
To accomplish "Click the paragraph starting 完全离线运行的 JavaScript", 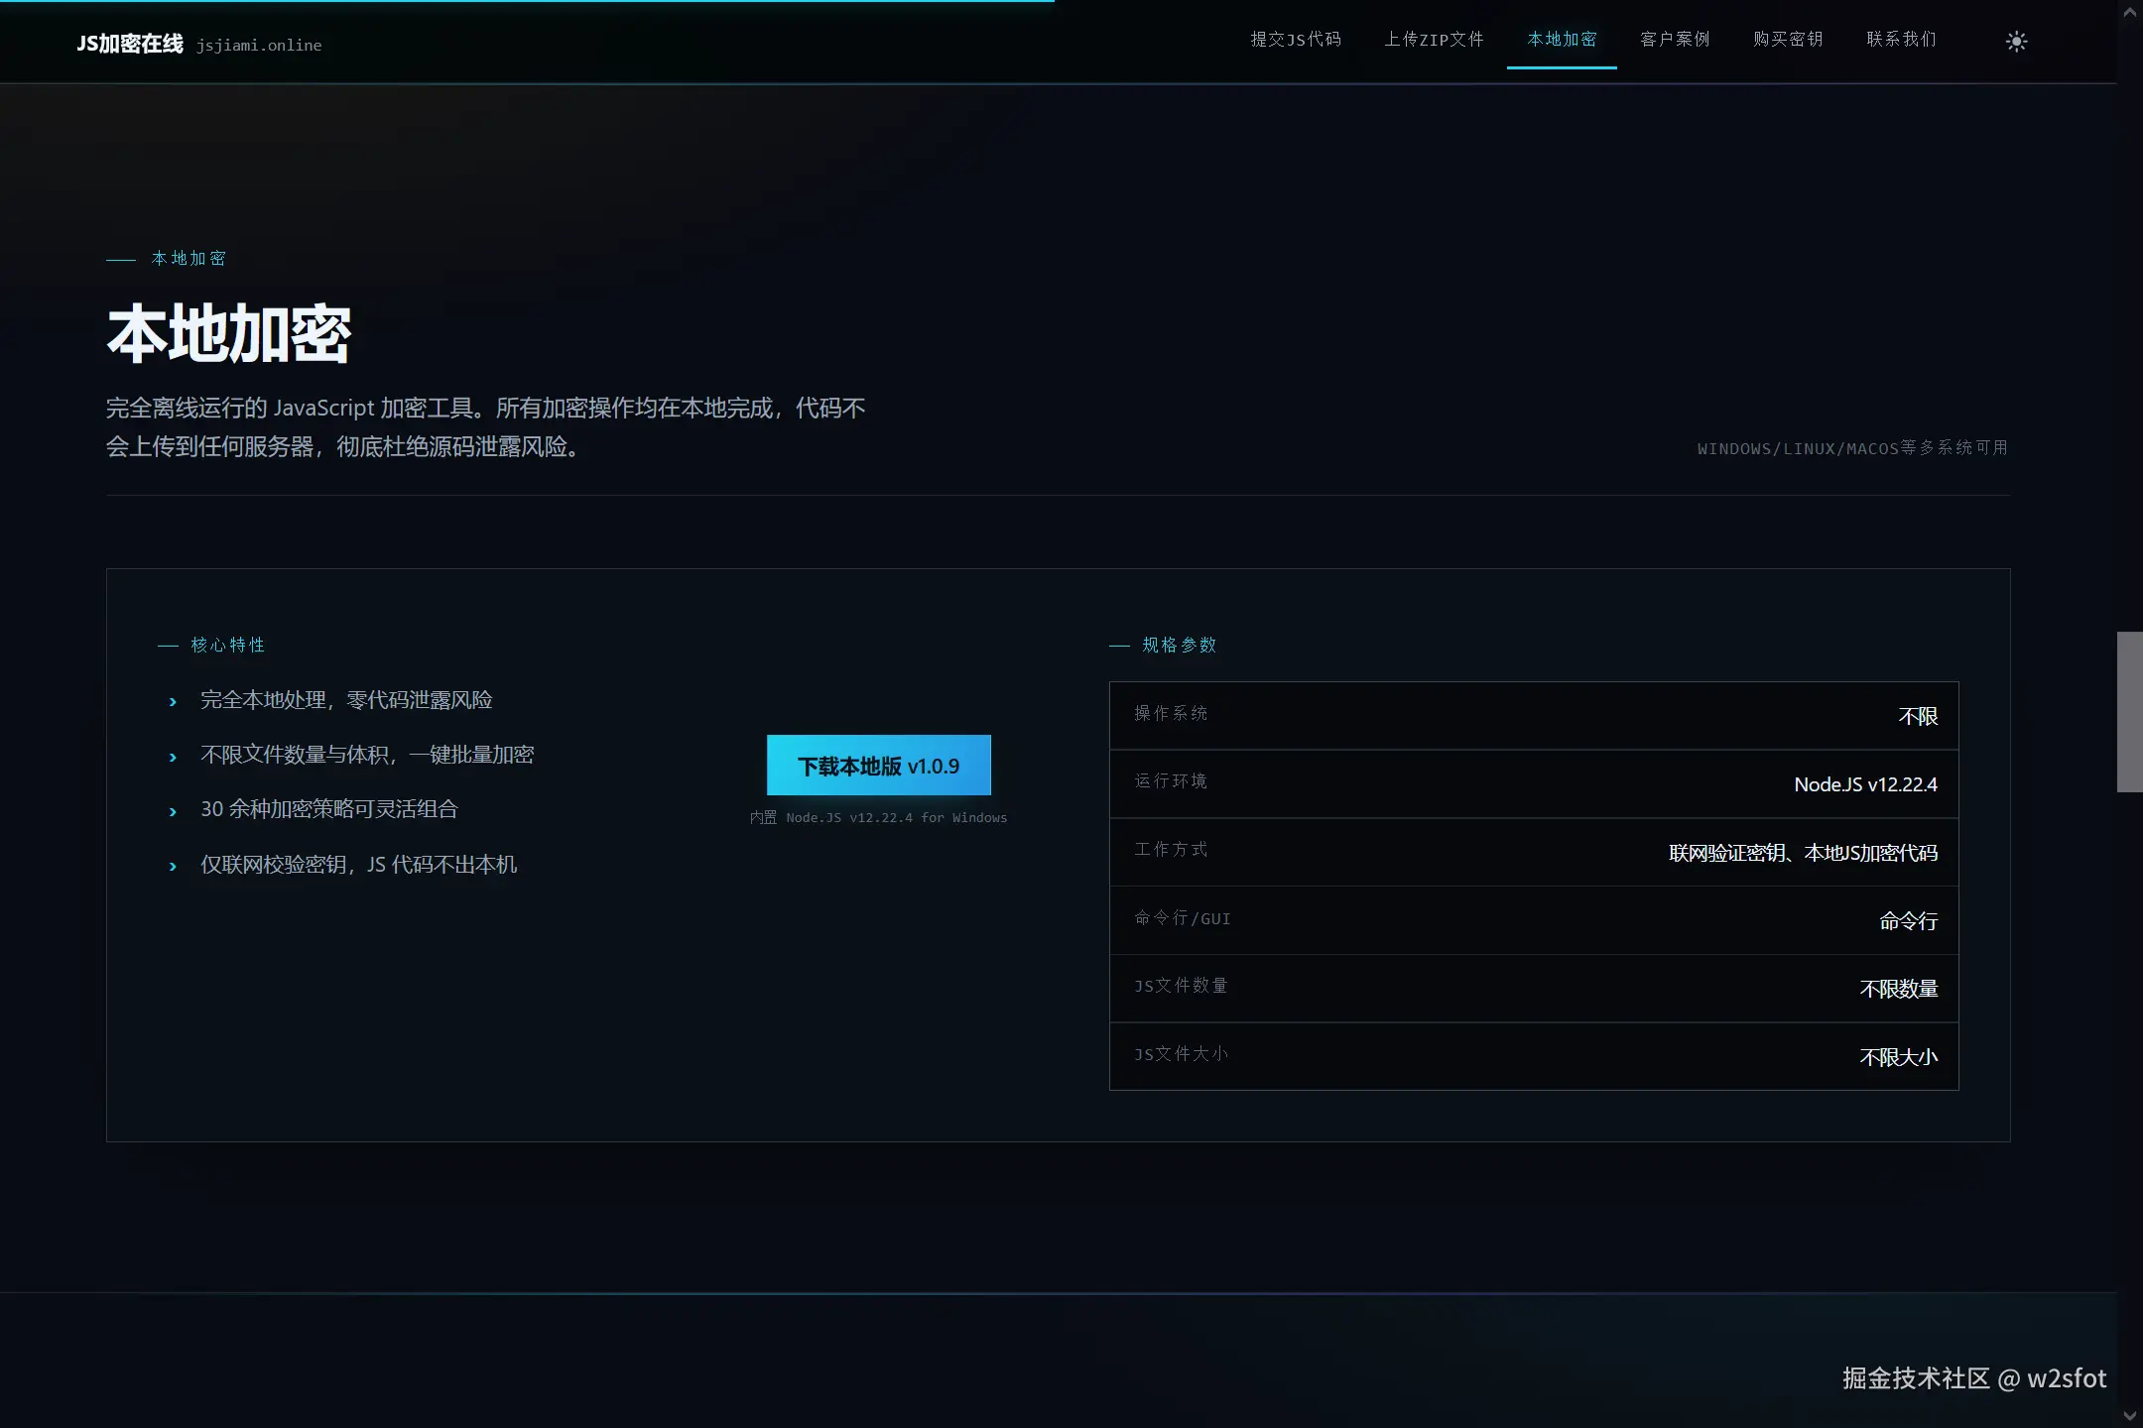I will point(486,427).
